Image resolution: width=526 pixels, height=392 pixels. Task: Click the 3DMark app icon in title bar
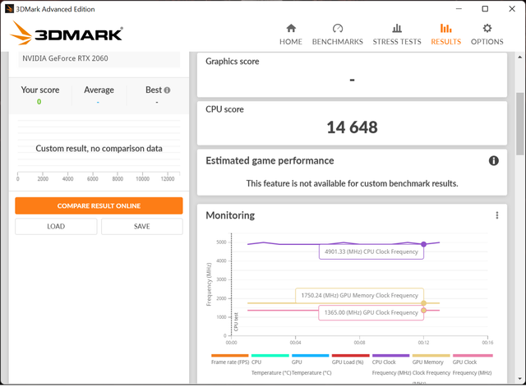tap(9, 9)
